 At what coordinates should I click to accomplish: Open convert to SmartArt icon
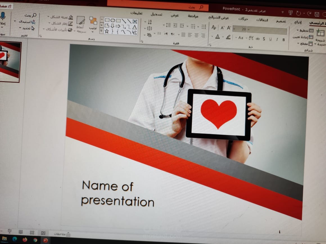click(x=149, y=35)
